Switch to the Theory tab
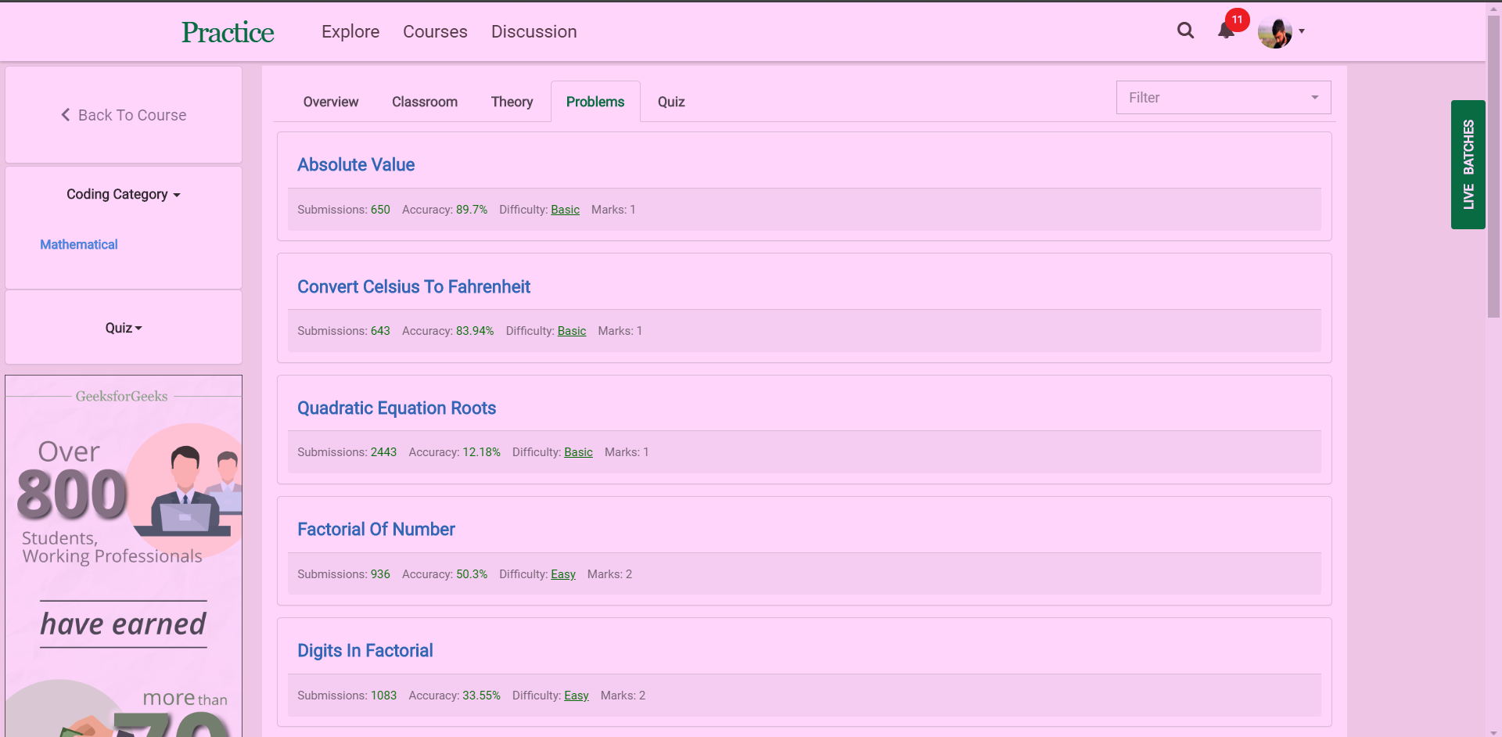1502x737 pixels. coord(512,102)
